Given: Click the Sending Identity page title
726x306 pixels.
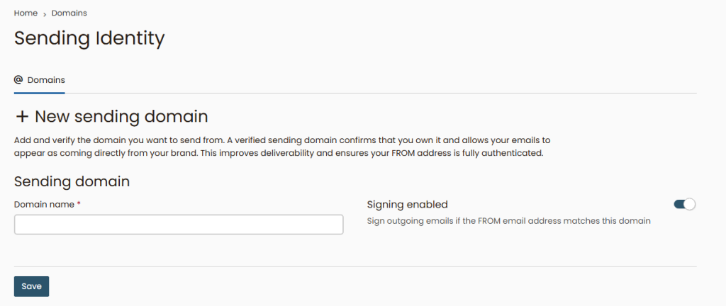Looking at the screenshot, I should (x=89, y=38).
